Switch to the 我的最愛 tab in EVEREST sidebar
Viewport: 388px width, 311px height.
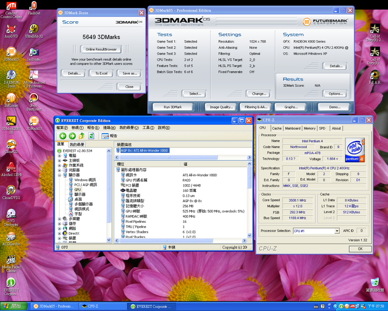point(77,145)
